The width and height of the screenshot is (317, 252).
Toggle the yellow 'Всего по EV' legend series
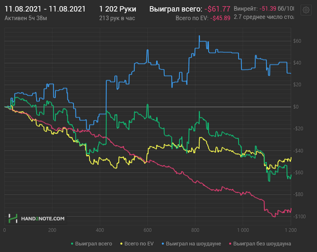[x=137, y=244]
